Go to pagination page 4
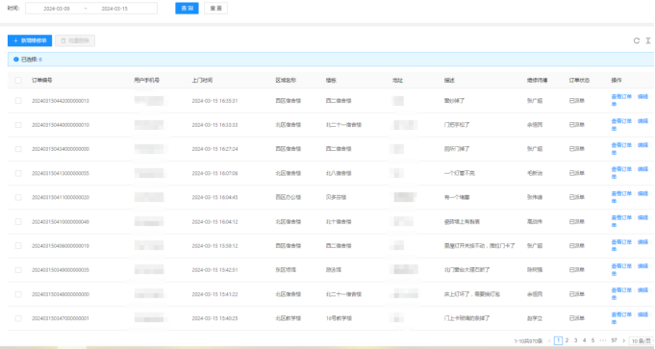The height and width of the screenshot is (349, 655). pyautogui.click(x=585, y=340)
